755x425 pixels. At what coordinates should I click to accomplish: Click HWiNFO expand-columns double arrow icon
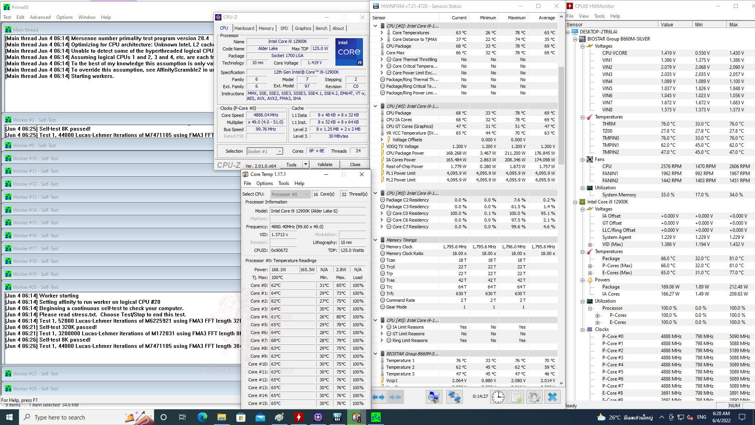379,397
